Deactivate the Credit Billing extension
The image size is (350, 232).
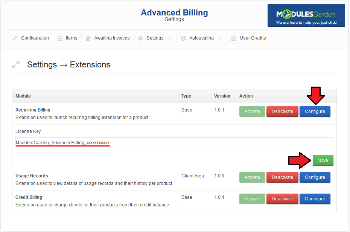(x=282, y=199)
